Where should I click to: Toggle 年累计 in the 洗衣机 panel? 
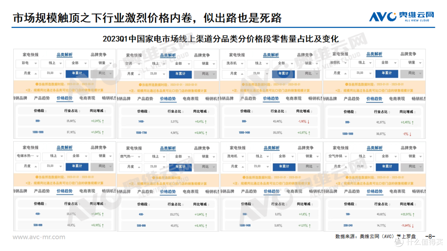pyautogui.click(x=284, y=73)
